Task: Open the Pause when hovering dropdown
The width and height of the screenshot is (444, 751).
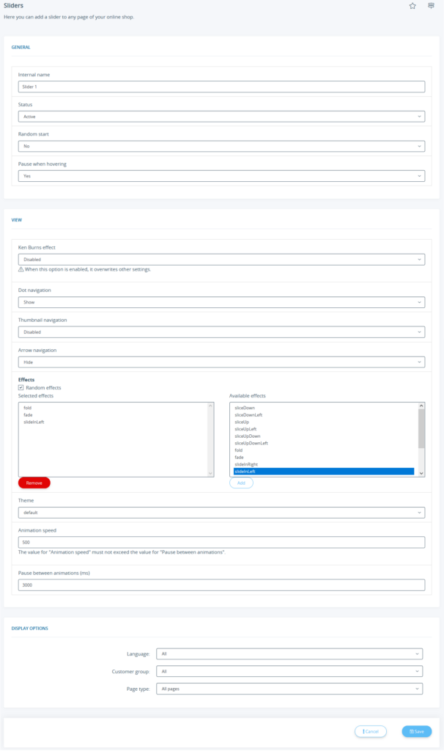Action: pyautogui.click(x=221, y=176)
